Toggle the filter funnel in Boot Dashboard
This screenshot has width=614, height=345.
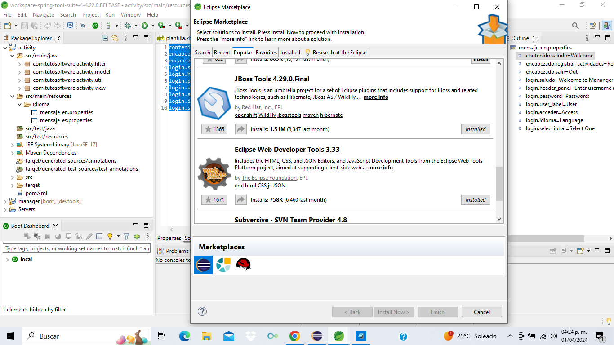[x=126, y=236]
